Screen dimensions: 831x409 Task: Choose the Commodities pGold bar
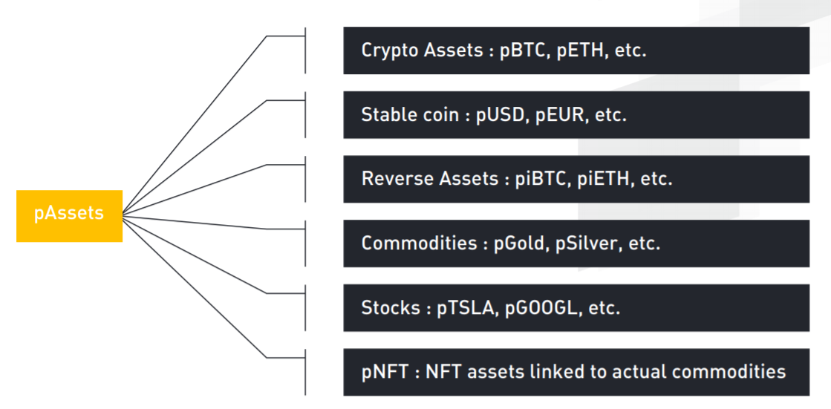pos(576,243)
